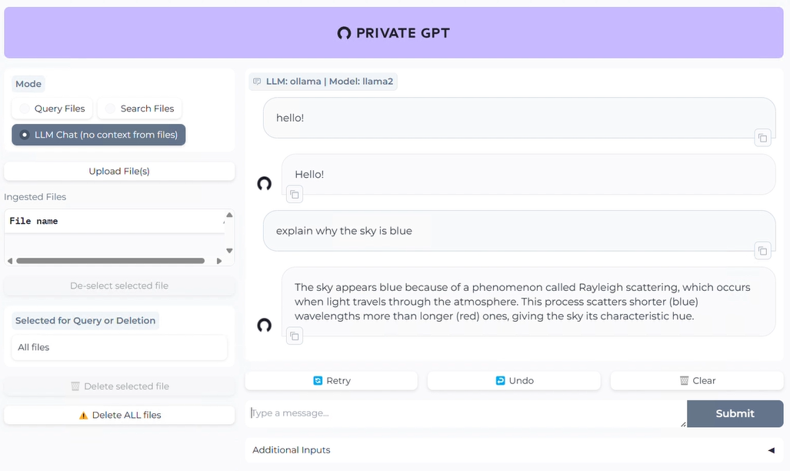The height and width of the screenshot is (471, 790).
Task: Select LLM Chat (no context from files) mode
Action: (x=98, y=135)
